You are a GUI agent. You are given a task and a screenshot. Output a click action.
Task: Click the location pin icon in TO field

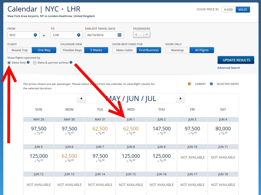[79, 35]
